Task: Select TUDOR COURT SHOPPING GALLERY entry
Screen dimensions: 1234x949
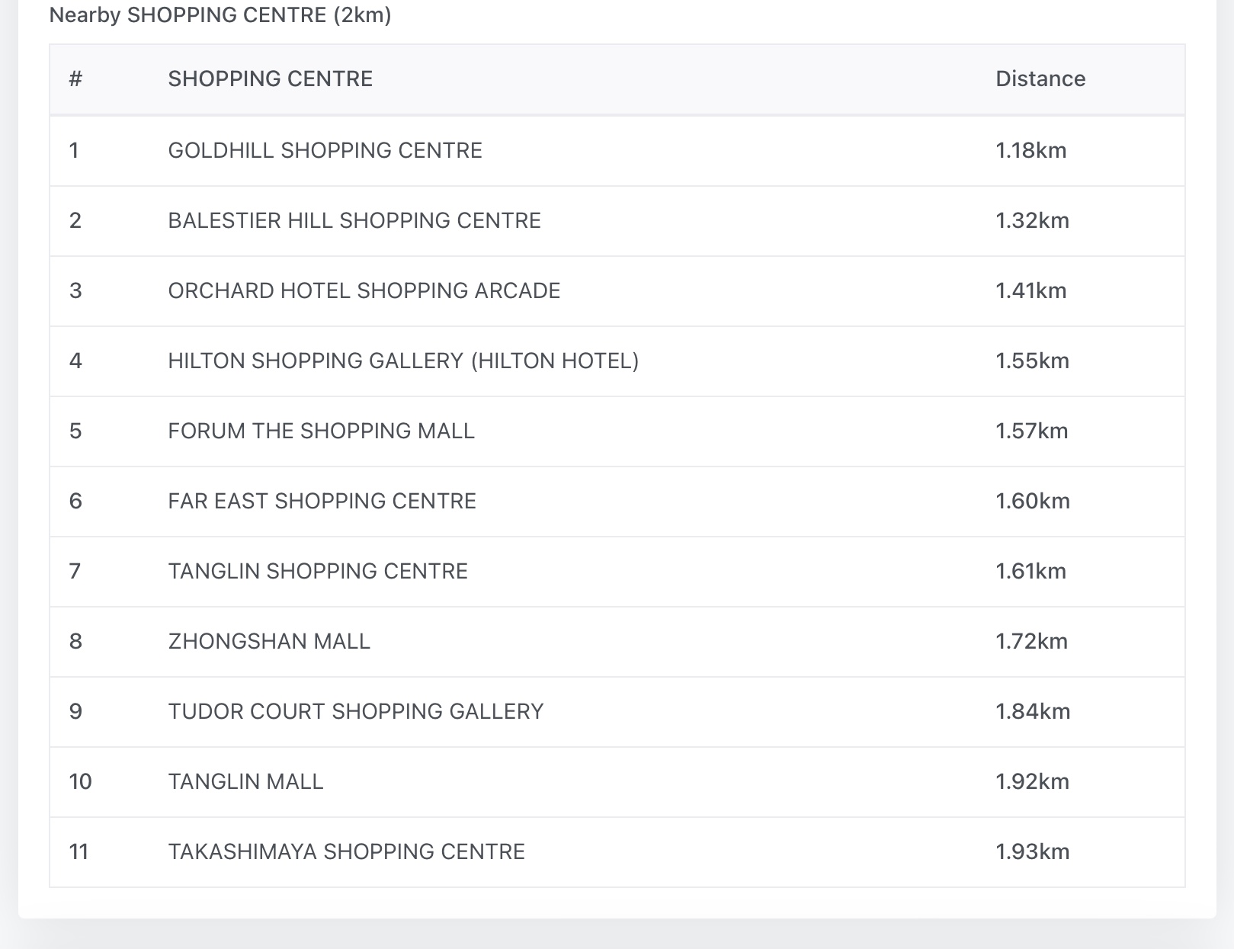Action: [355, 712]
